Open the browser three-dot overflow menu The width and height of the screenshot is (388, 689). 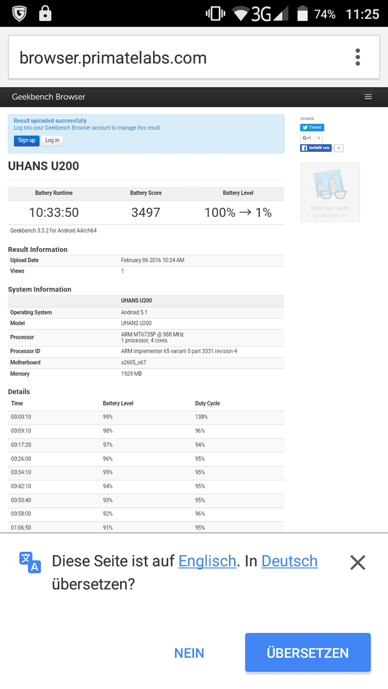click(357, 57)
